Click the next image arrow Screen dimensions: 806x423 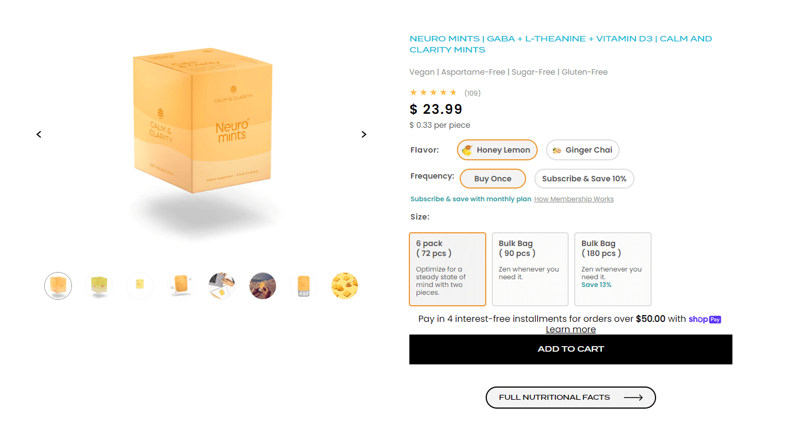click(x=363, y=134)
